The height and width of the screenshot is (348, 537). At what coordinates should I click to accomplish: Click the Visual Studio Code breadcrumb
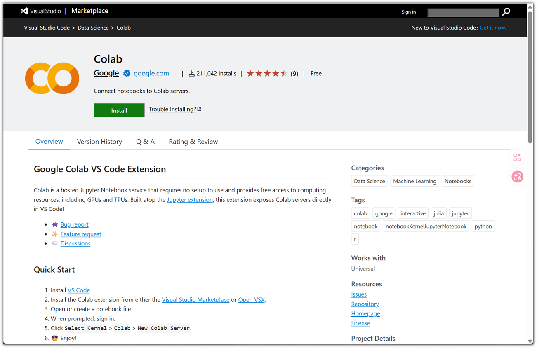[47, 28]
